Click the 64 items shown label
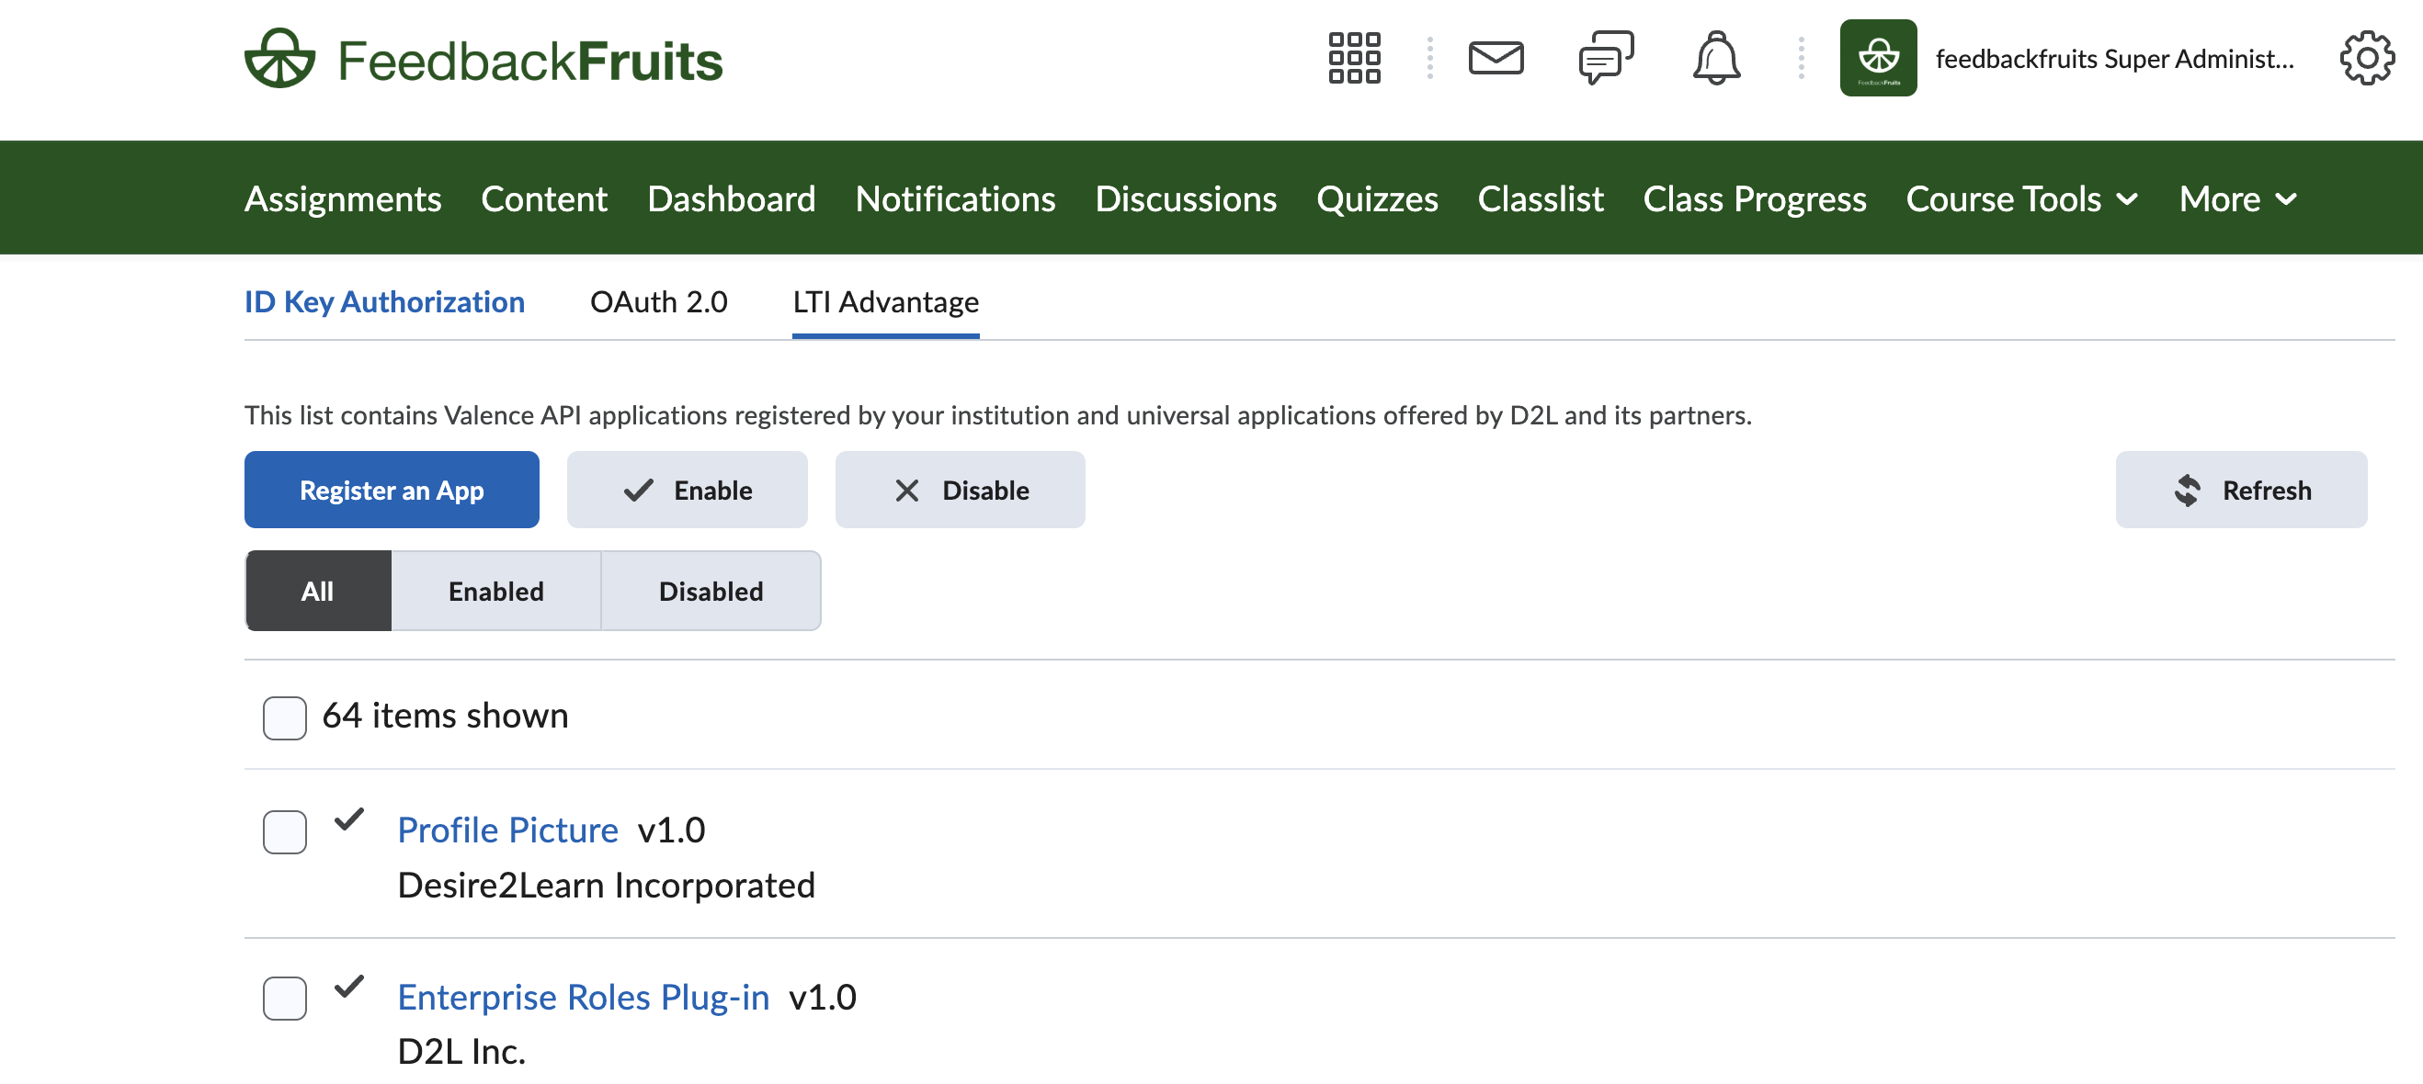 pyautogui.click(x=445, y=716)
